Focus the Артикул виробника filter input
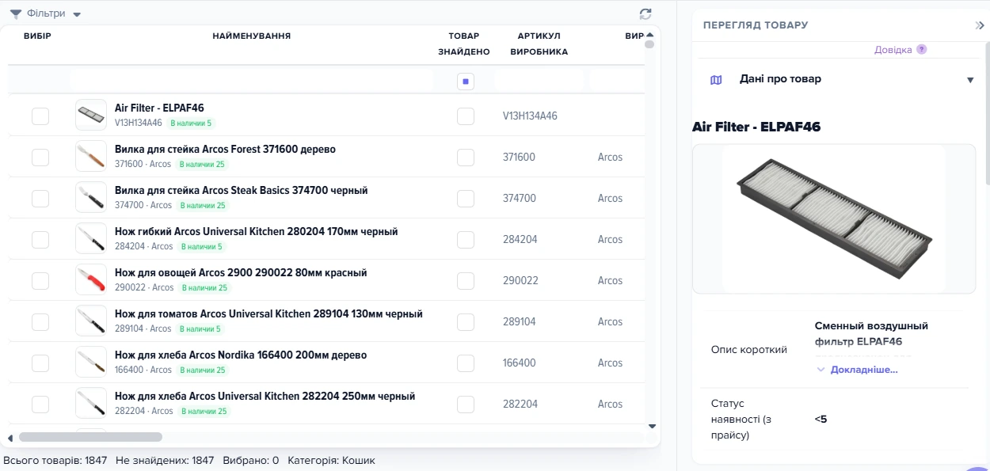The height and width of the screenshot is (471, 990). click(539, 81)
